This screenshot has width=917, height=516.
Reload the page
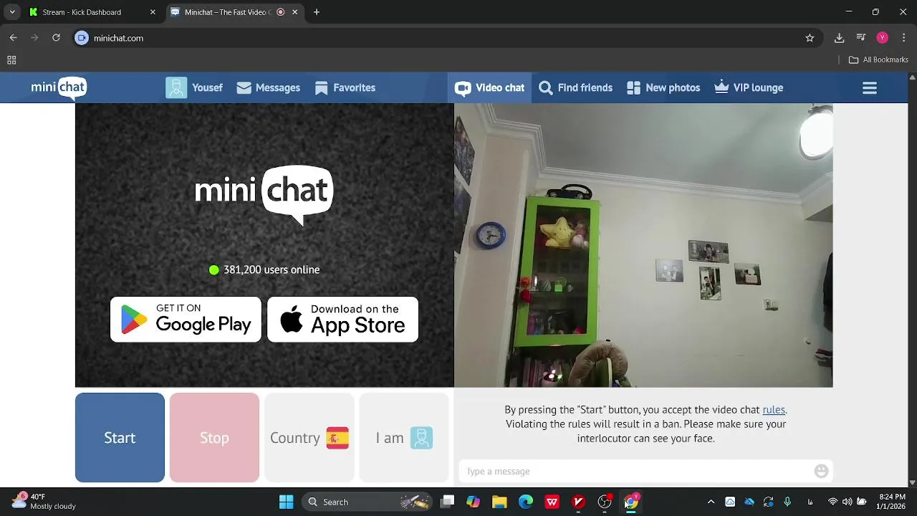click(x=56, y=38)
